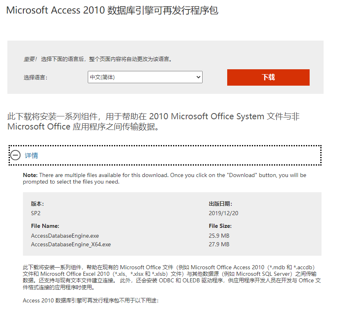The width and height of the screenshot is (349, 309).
Task: Click the File Name: heading
Action: pyautogui.click(x=45, y=226)
